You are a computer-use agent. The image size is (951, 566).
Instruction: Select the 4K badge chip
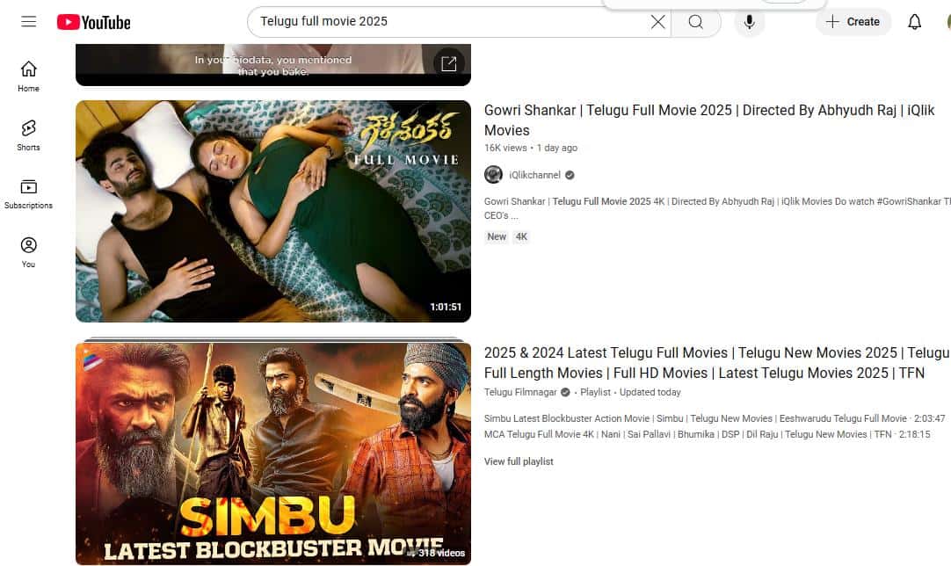[x=520, y=236]
